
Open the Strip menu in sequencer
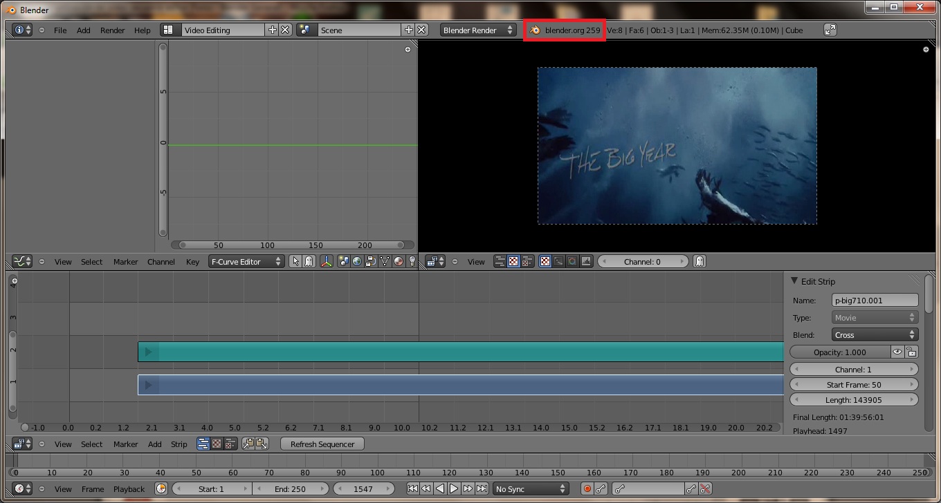pyautogui.click(x=179, y=444)
